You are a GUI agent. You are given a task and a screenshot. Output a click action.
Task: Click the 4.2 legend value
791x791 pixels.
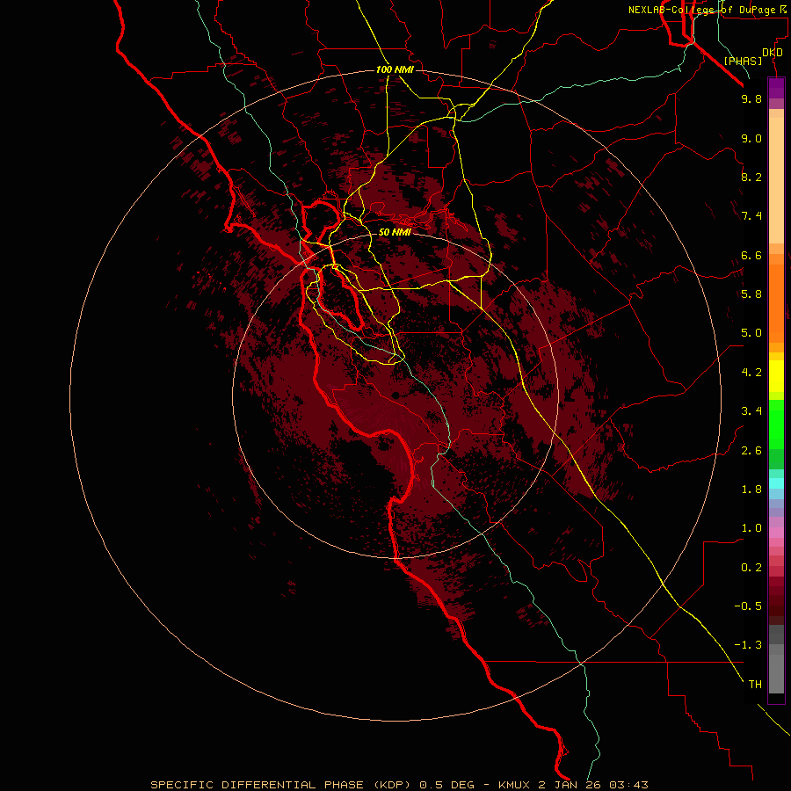[x=751, y=373]
